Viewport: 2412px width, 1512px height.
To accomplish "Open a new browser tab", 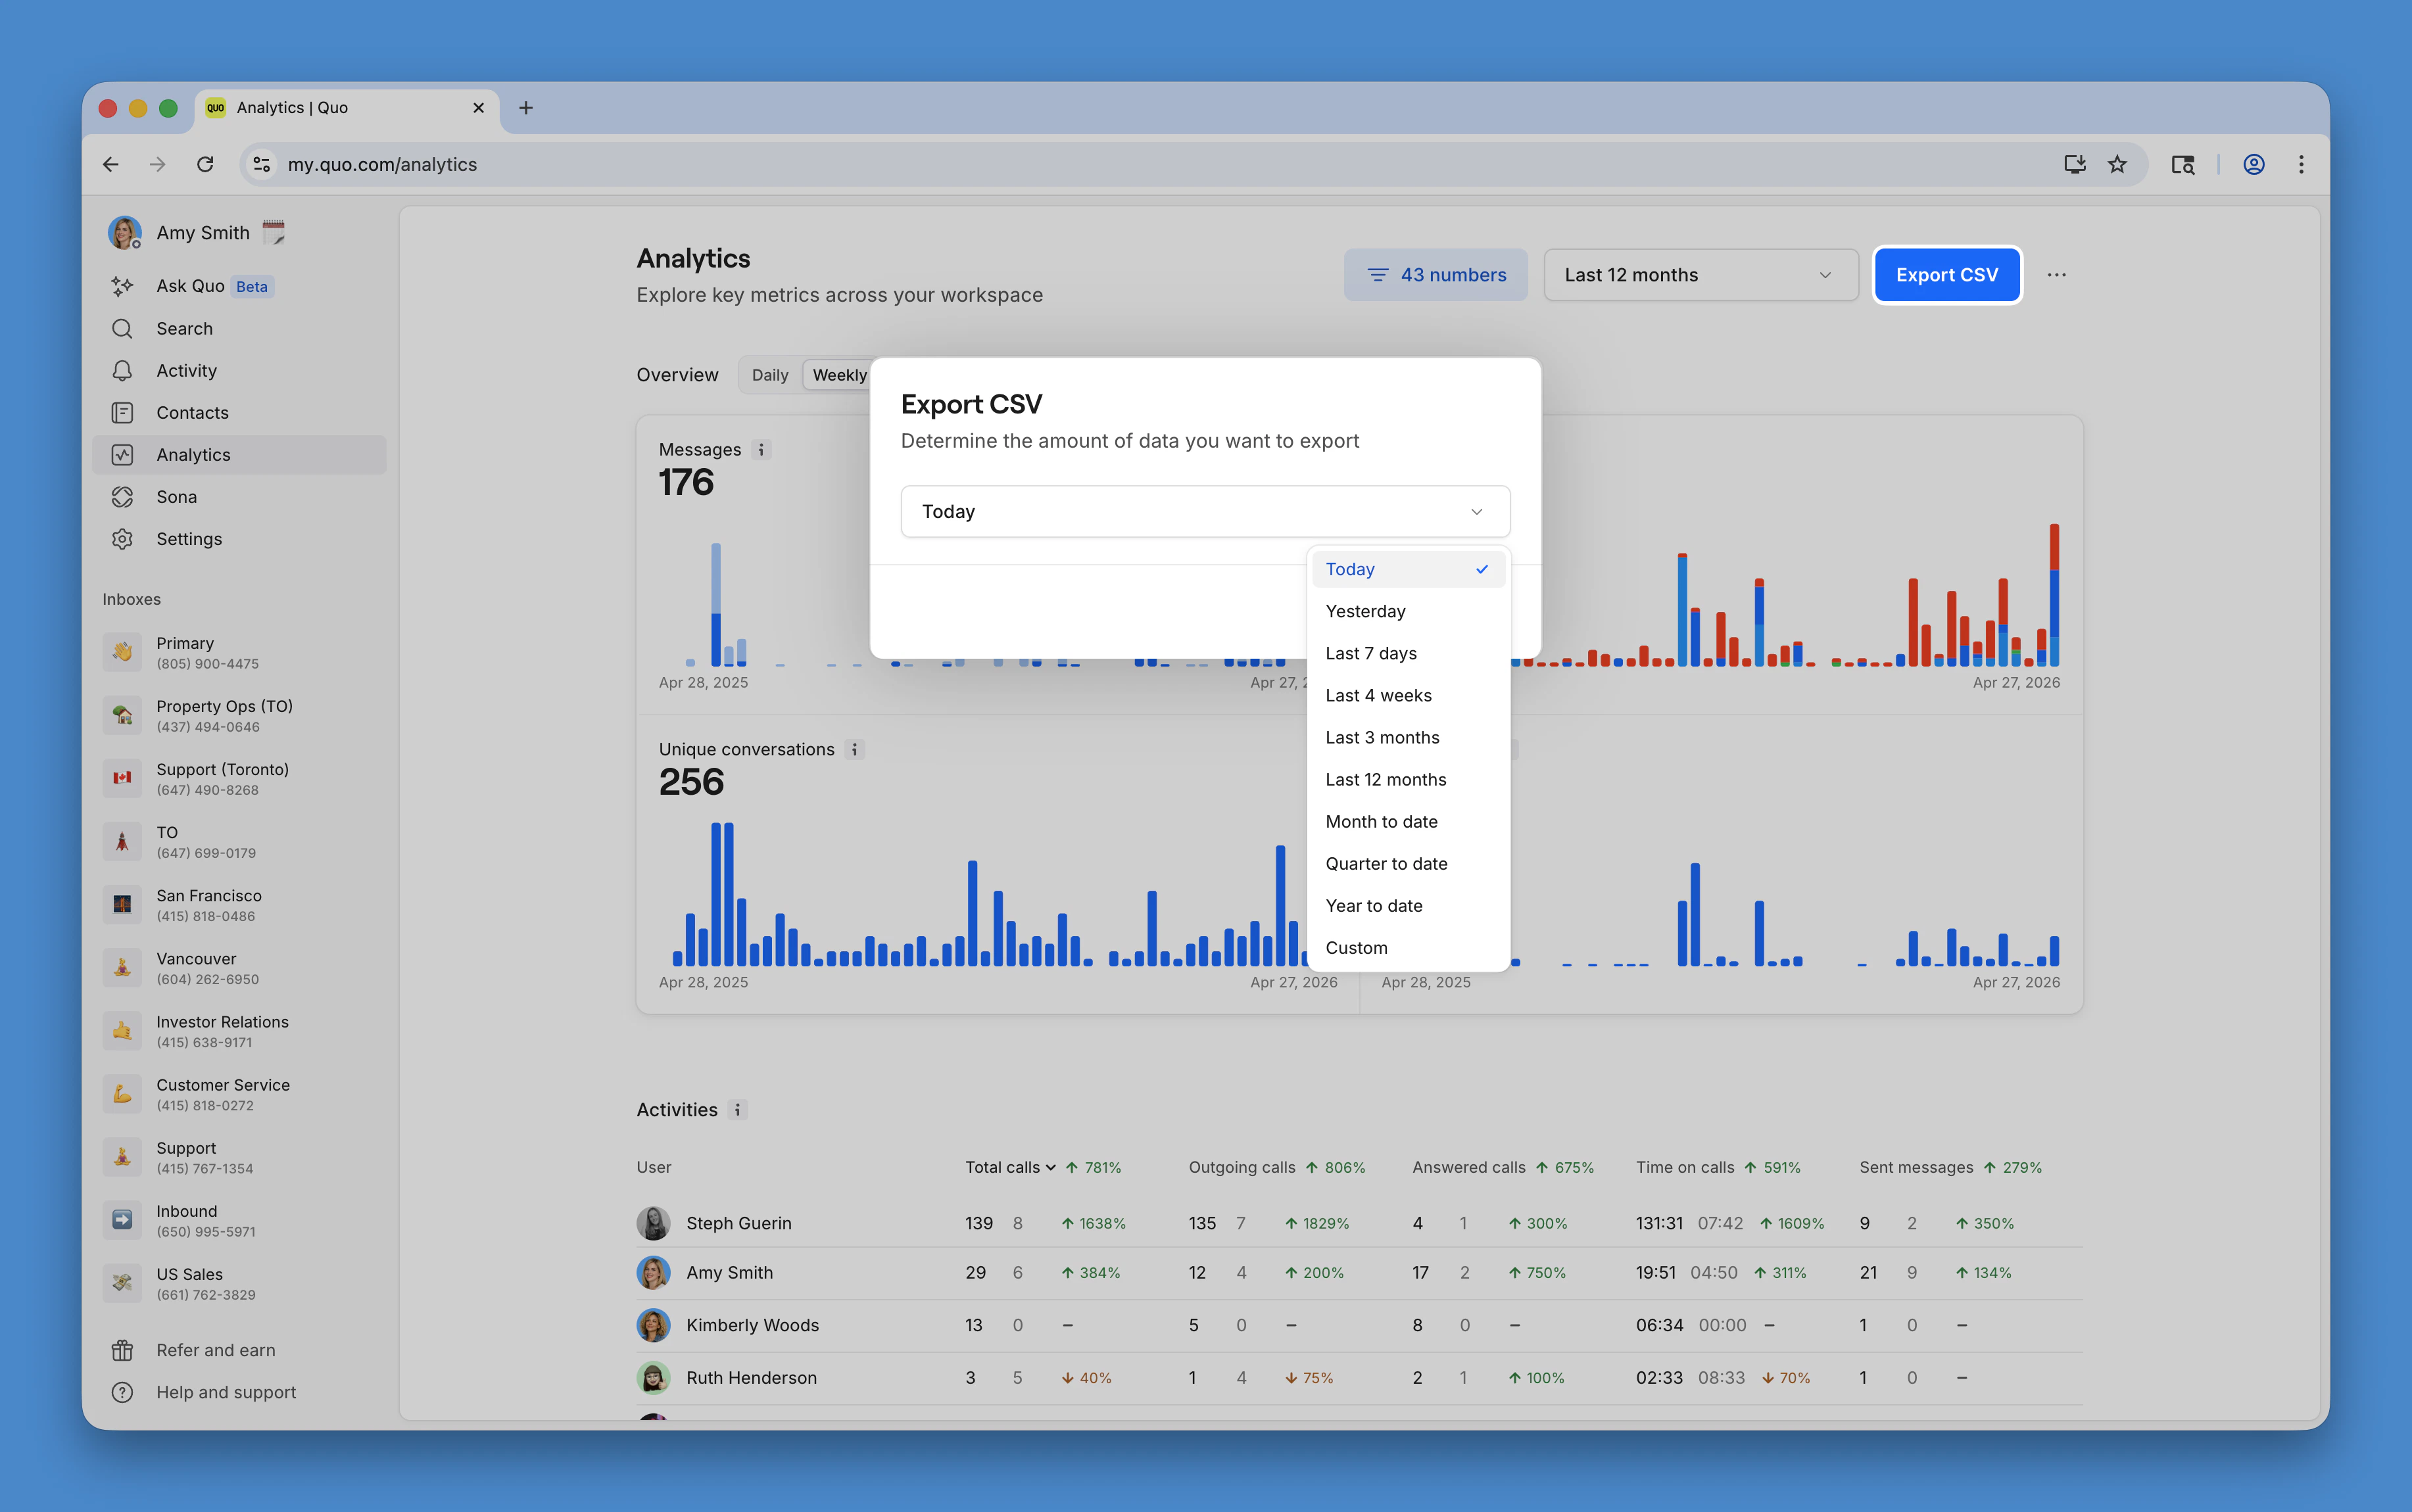I will point(526,108).
